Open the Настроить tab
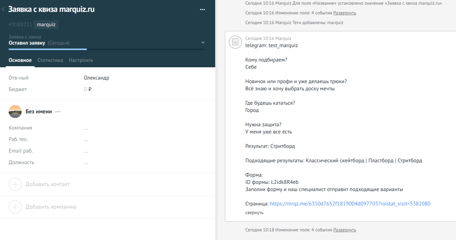 (81, 60)
